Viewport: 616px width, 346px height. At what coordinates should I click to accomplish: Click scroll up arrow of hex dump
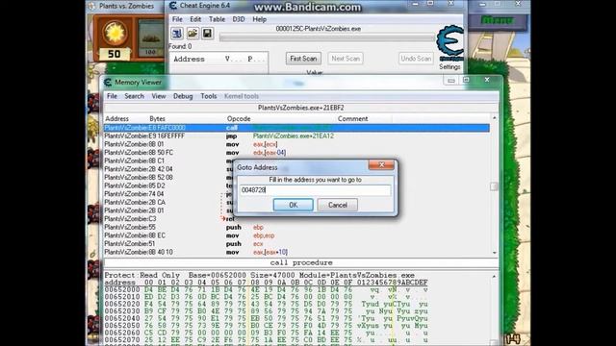pos(494,277)
